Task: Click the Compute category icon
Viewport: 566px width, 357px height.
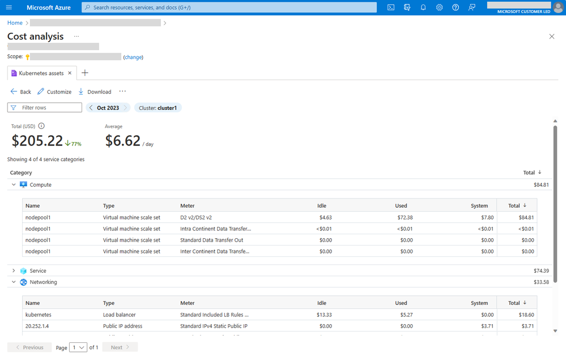Action: pos(23,184)
